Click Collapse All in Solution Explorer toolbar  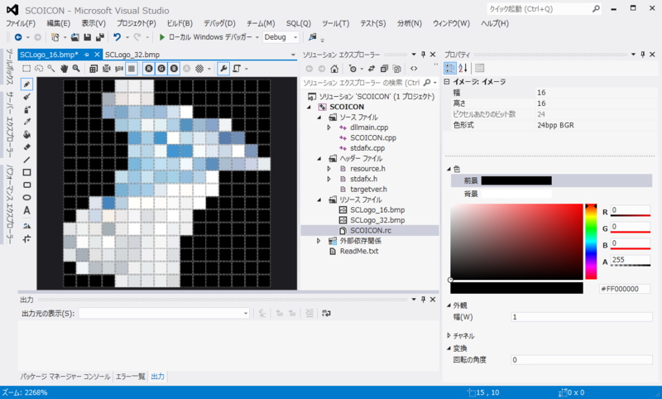[x=384, y=69]
